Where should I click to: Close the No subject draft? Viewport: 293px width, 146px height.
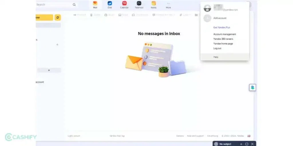point(252,144)
